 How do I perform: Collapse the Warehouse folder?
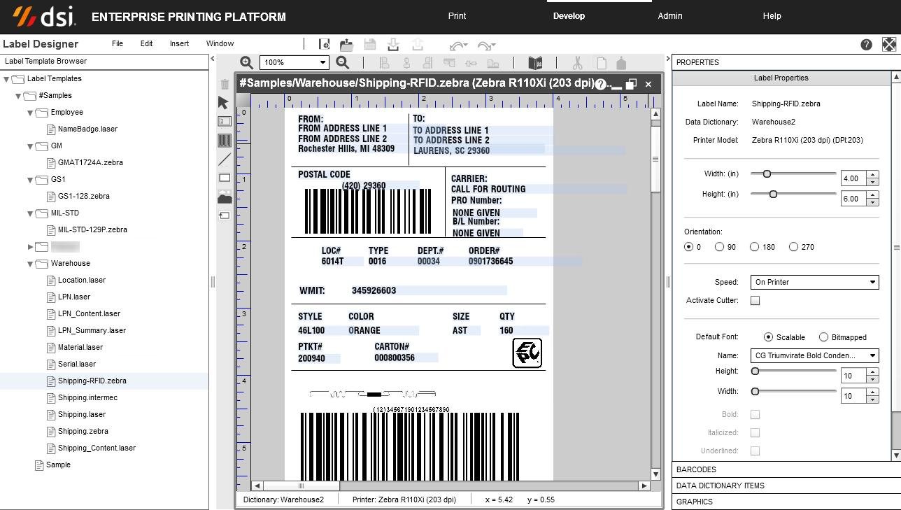tap(30, 264)
